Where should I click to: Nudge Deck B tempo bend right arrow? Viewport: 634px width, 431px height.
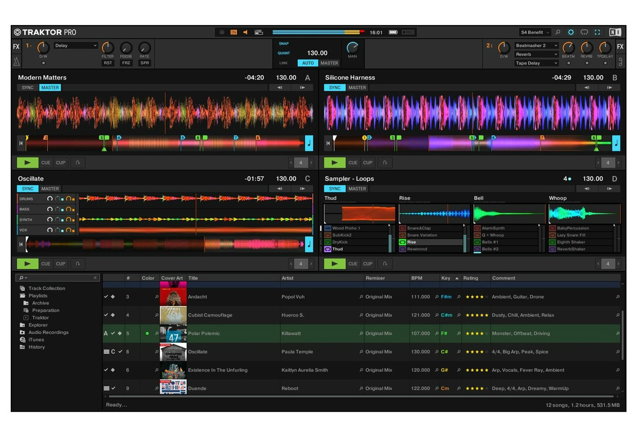pyautogui.click(x=609, y=87)
